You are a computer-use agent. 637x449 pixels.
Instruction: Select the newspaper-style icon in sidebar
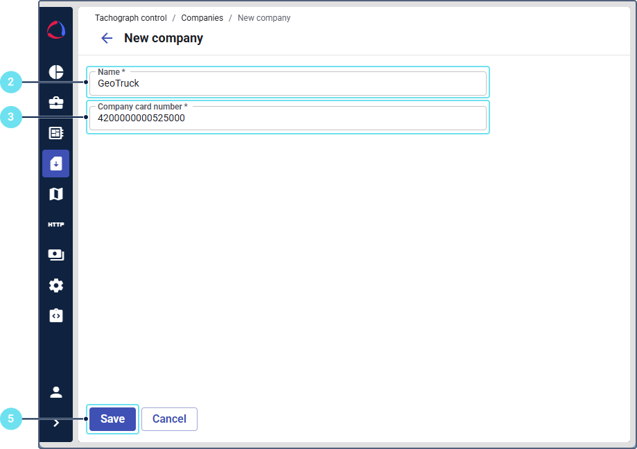56,133
